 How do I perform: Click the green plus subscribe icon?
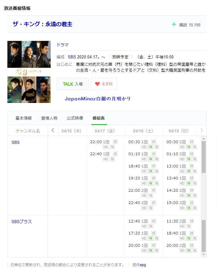point(174,25)
